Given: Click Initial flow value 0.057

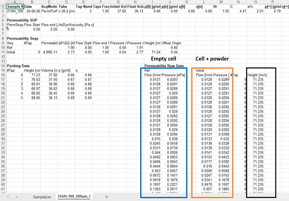Looking at the screenshot, I should tap(204, 189).
